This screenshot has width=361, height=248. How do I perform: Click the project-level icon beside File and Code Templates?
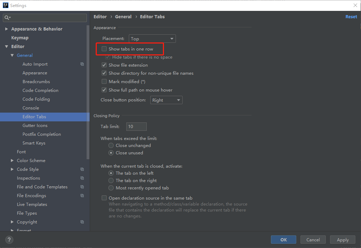click(82, 187)
